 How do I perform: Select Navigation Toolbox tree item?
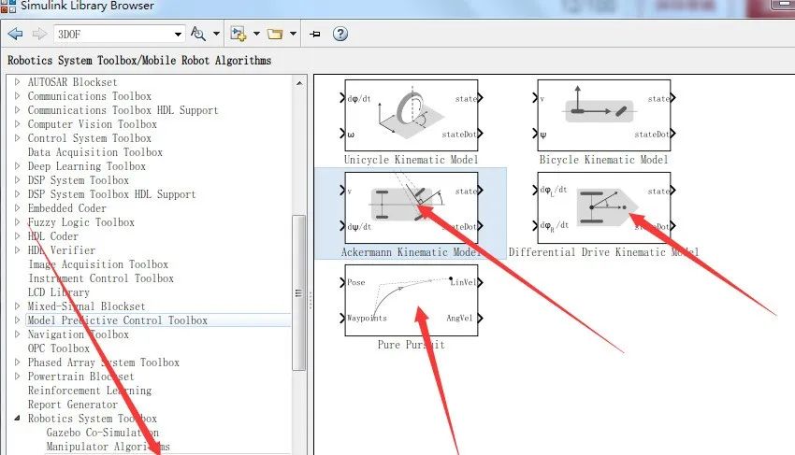[x=78, y=334]
